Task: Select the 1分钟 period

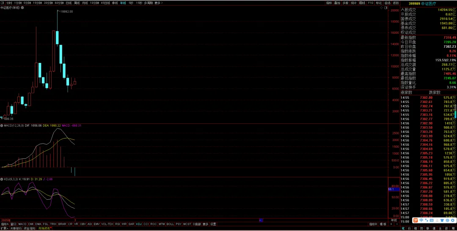Action: coord(18,3)
